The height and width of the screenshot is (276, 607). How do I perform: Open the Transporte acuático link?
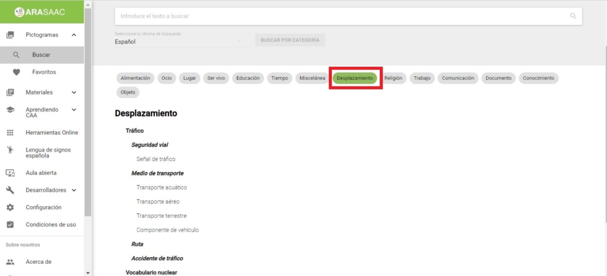tap(161, 187)
